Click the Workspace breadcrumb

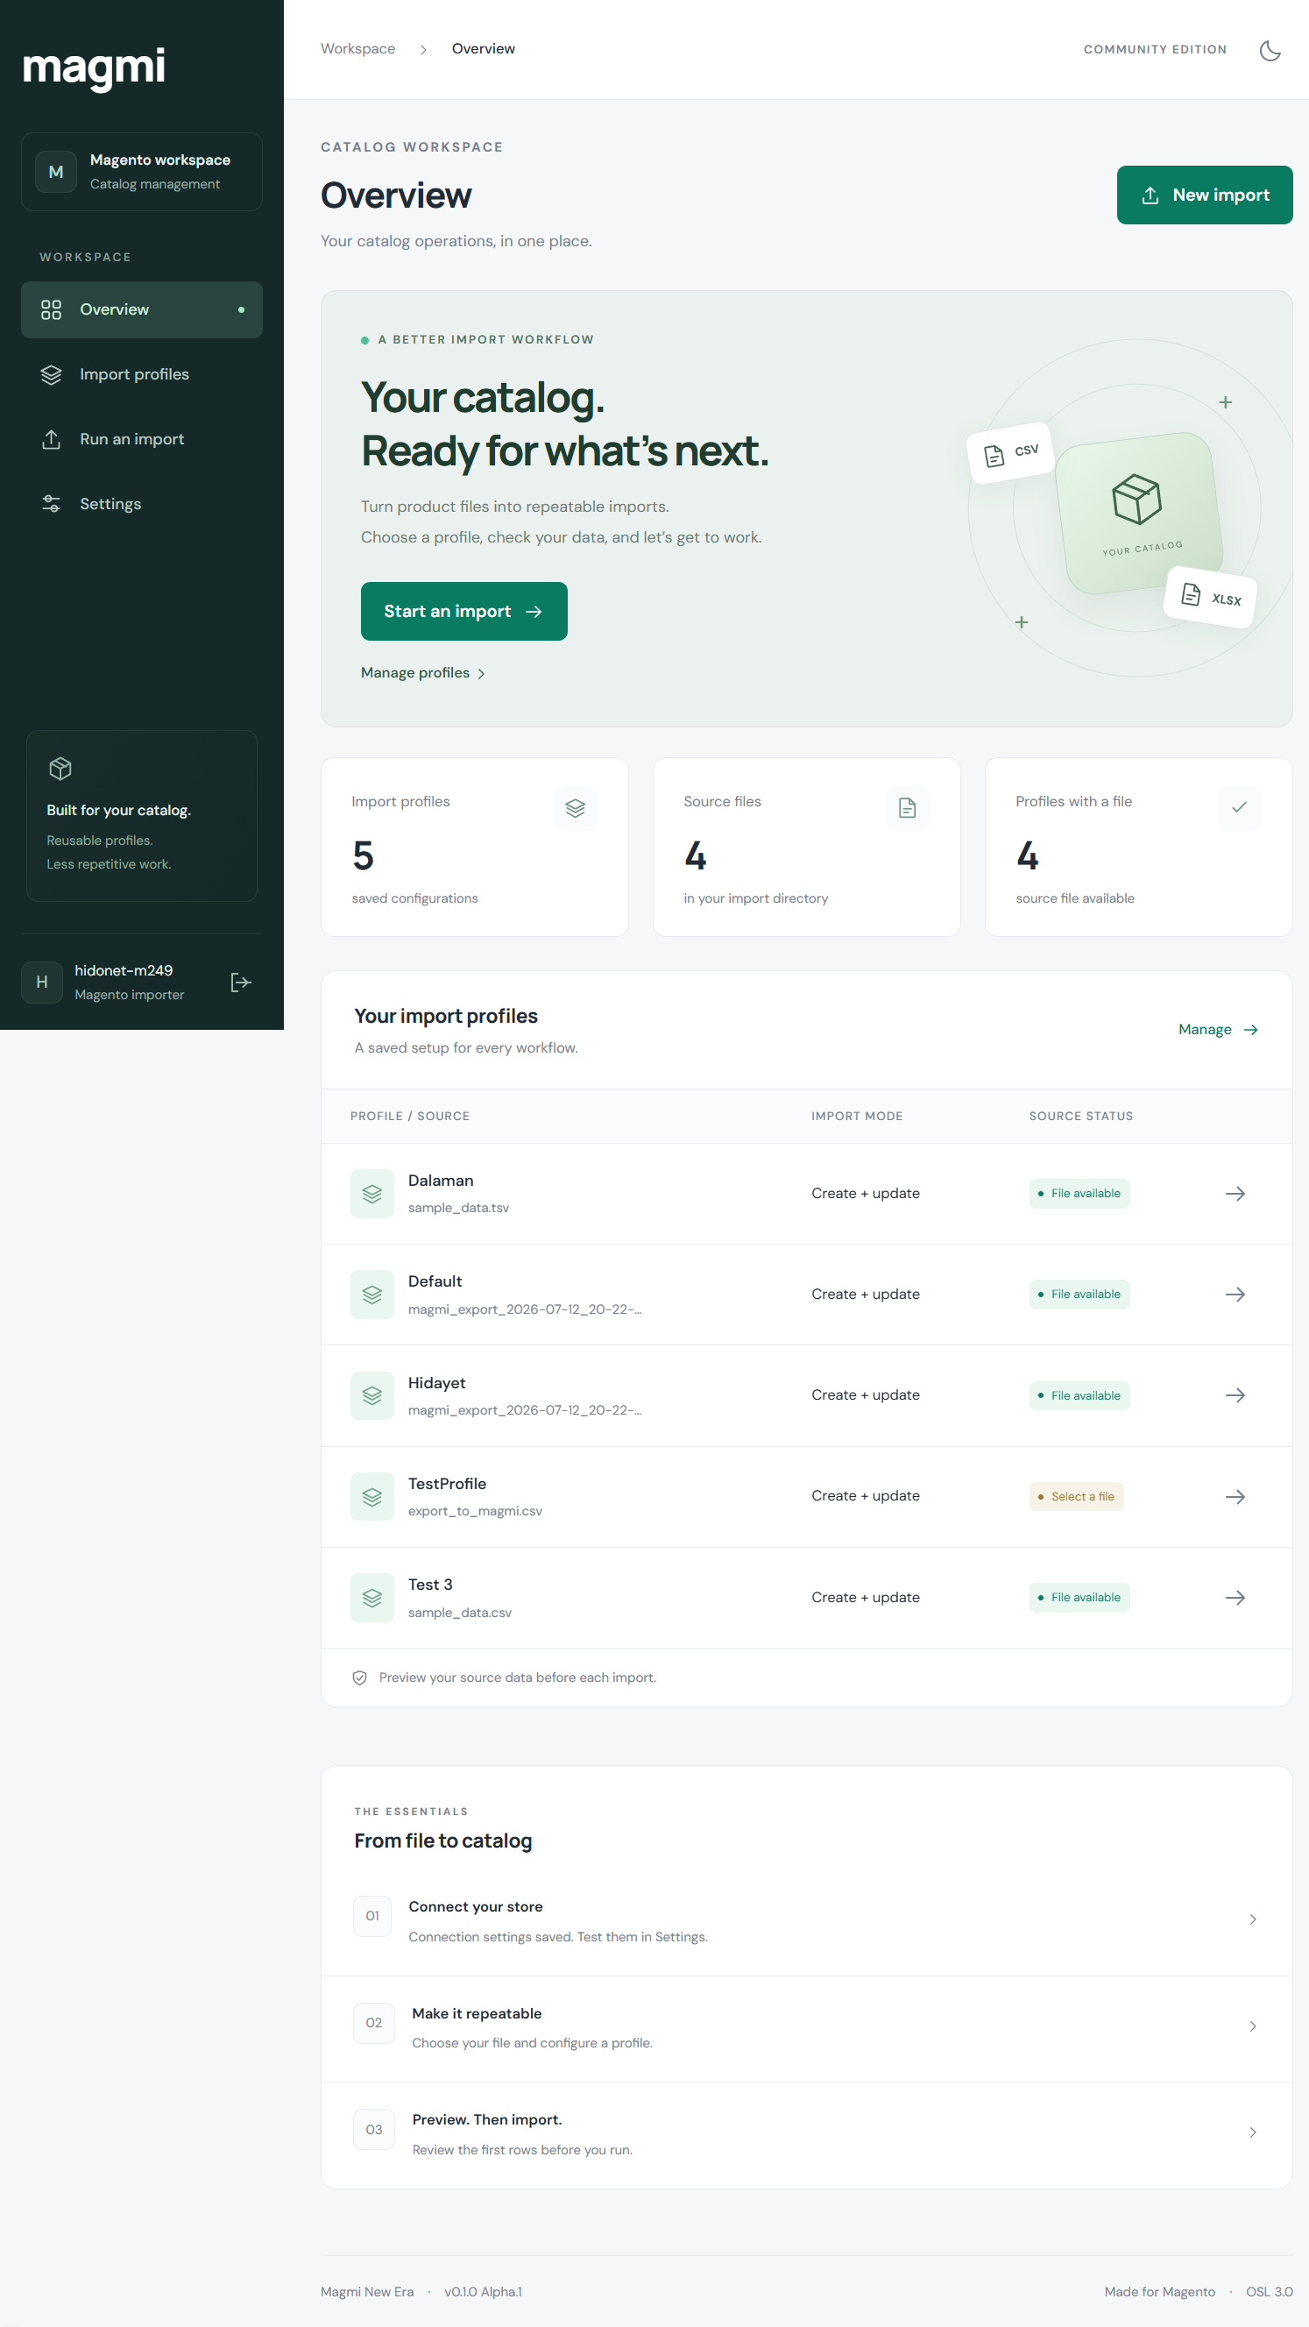coord(357,49)
